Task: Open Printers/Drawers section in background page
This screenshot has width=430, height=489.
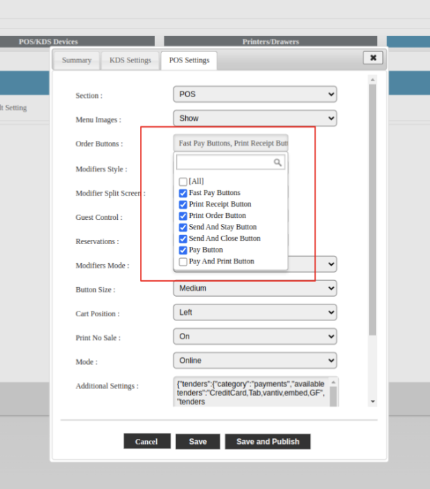Action: tap(270, 42)
